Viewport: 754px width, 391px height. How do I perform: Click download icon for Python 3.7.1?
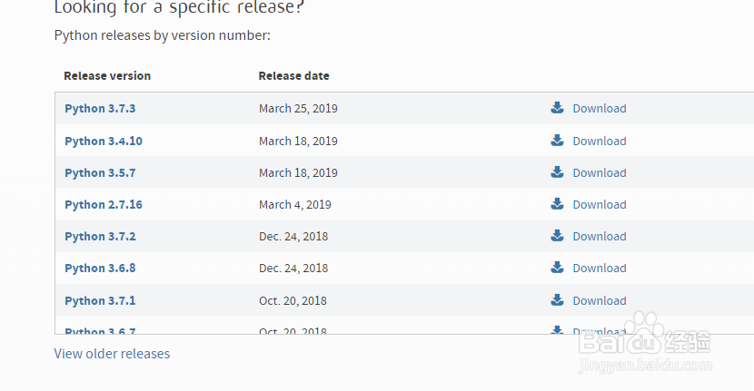(x=558, y=300)
